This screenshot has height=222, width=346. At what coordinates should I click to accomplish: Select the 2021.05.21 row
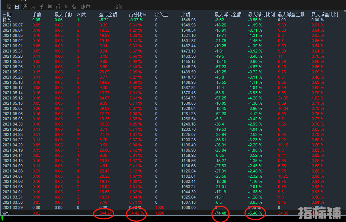[x=173, y=72]
